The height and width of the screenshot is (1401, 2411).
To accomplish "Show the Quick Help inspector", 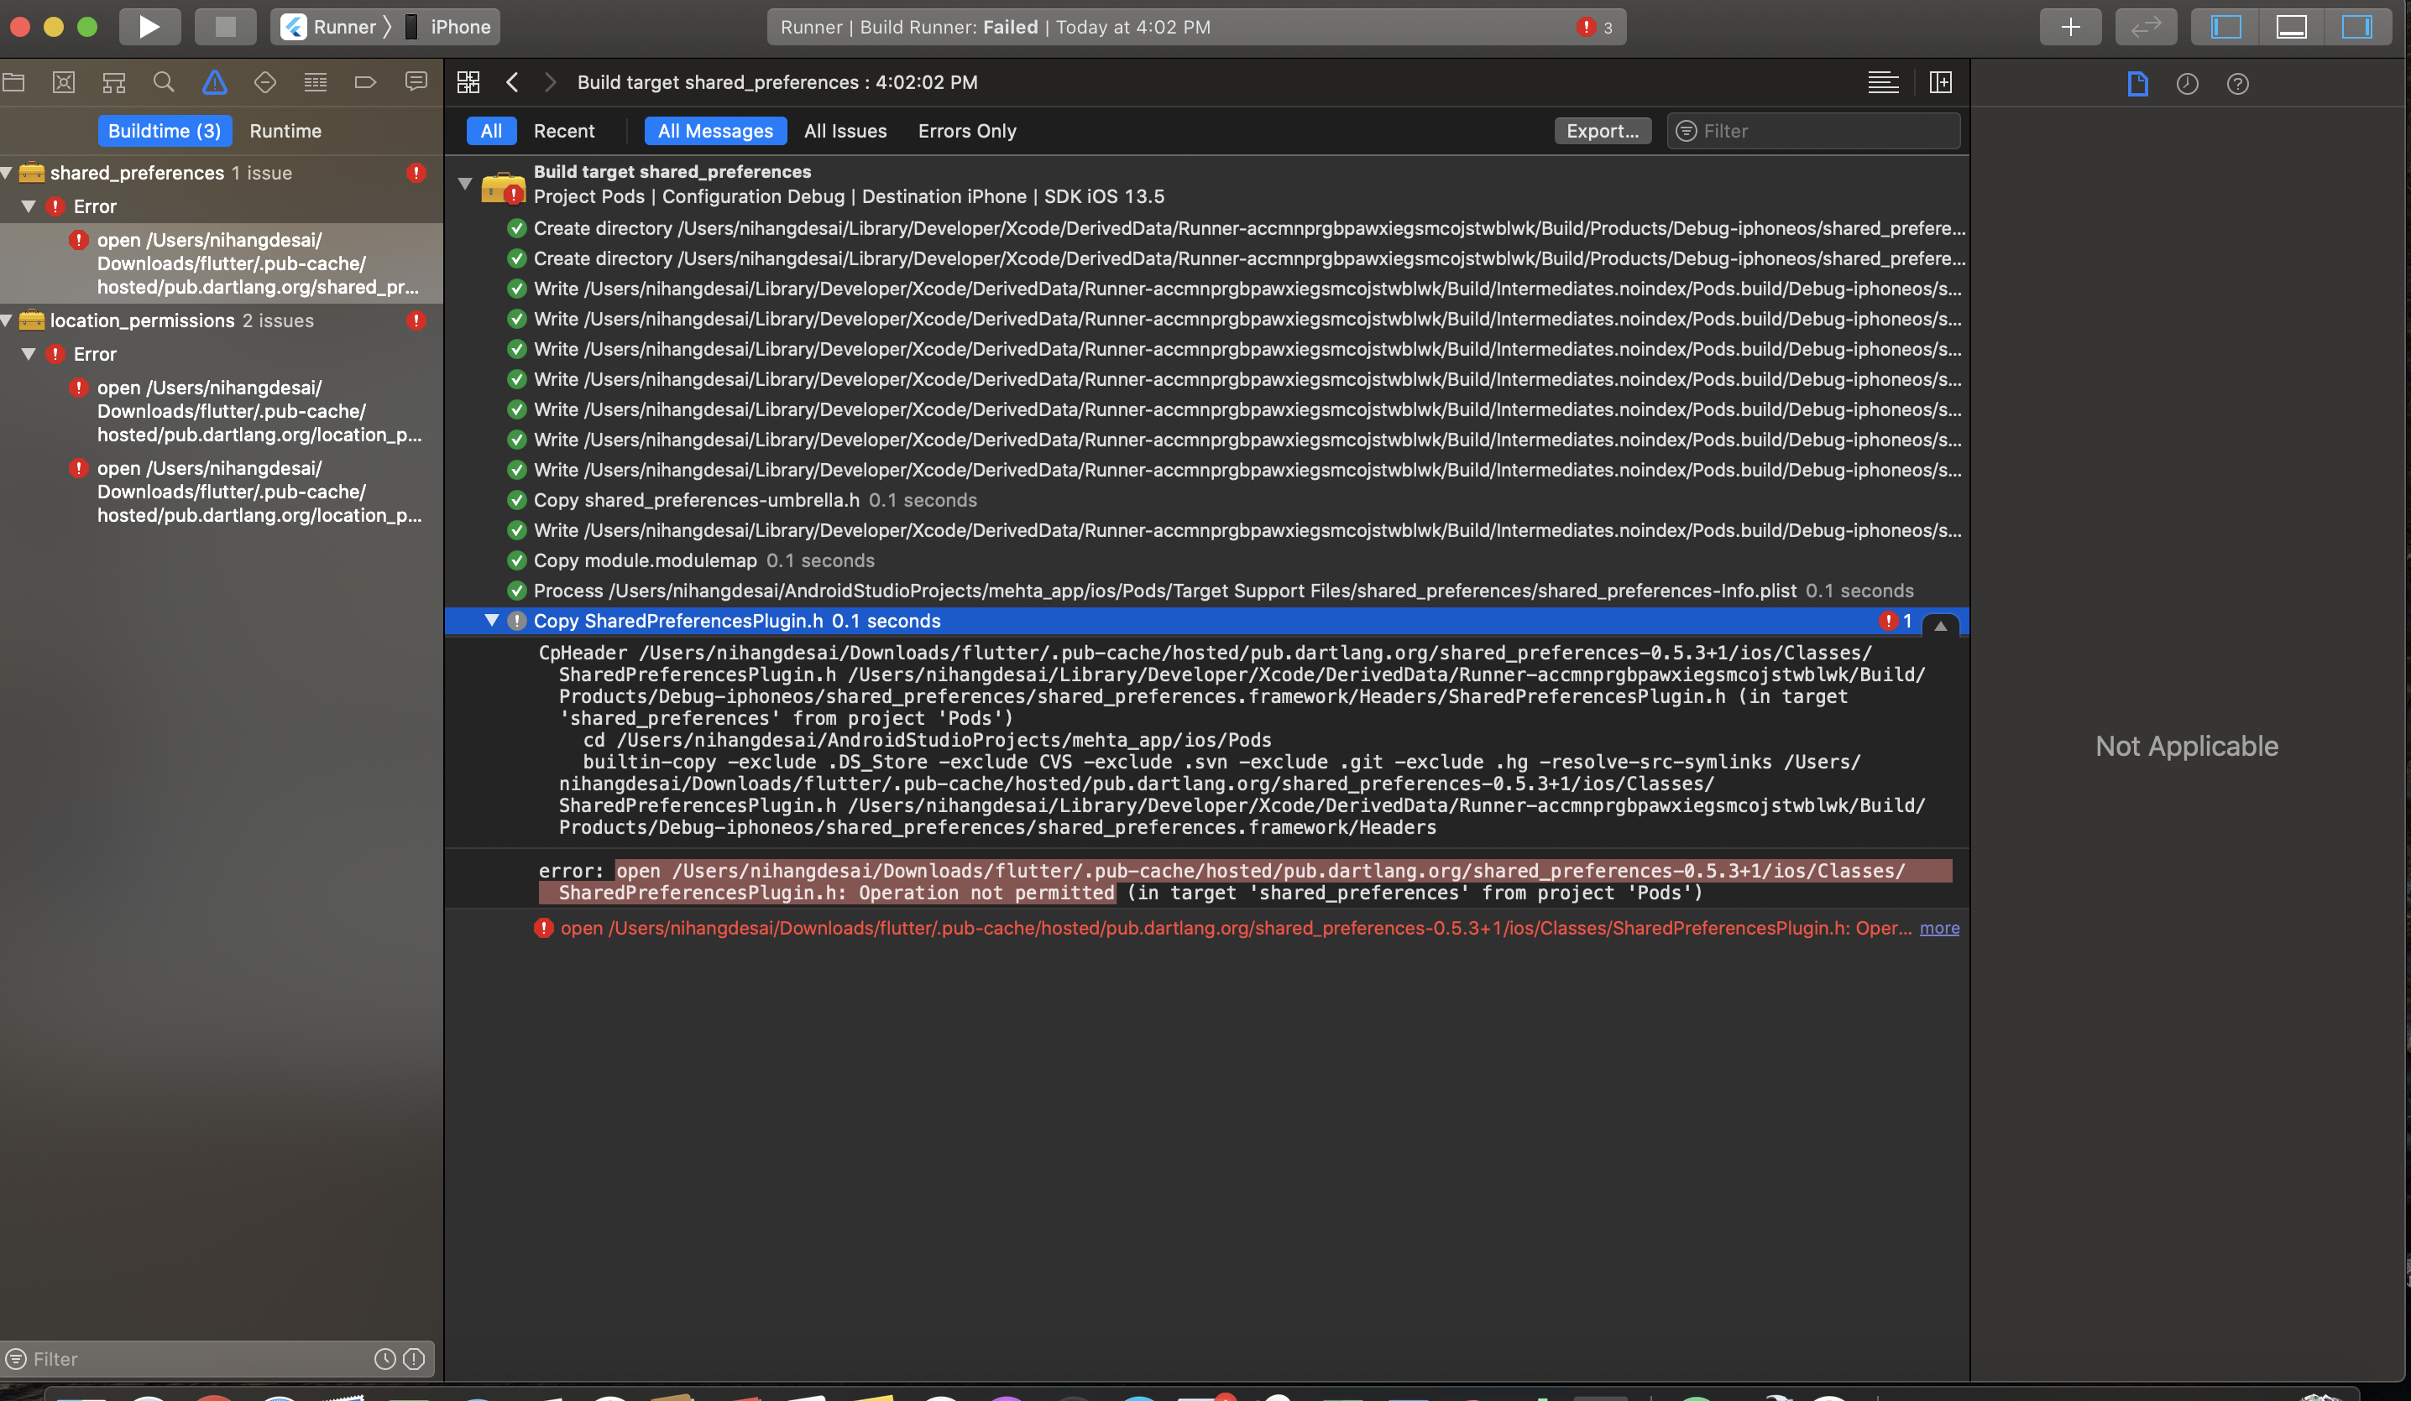I will [2237, 84].
